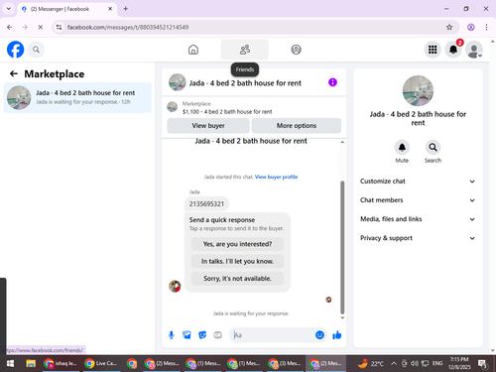Screen dimensions: 496x372
Task: Expand the Privacy & support section
Action: [x=418, y=238]
